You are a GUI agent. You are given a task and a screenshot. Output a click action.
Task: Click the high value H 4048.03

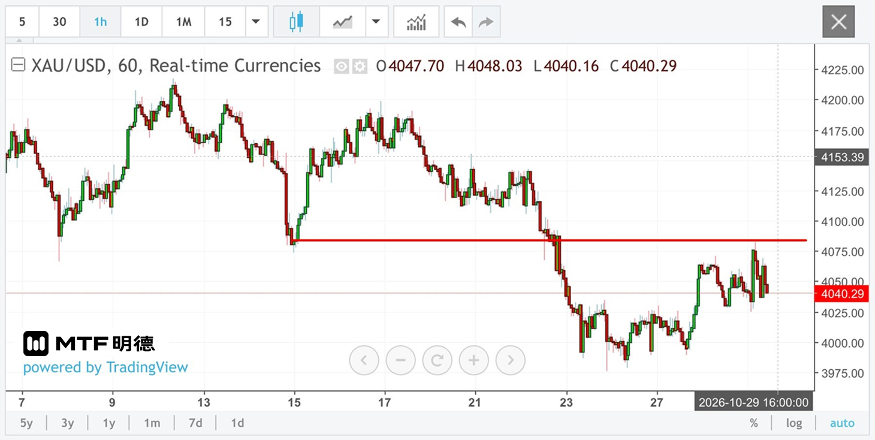488,66
